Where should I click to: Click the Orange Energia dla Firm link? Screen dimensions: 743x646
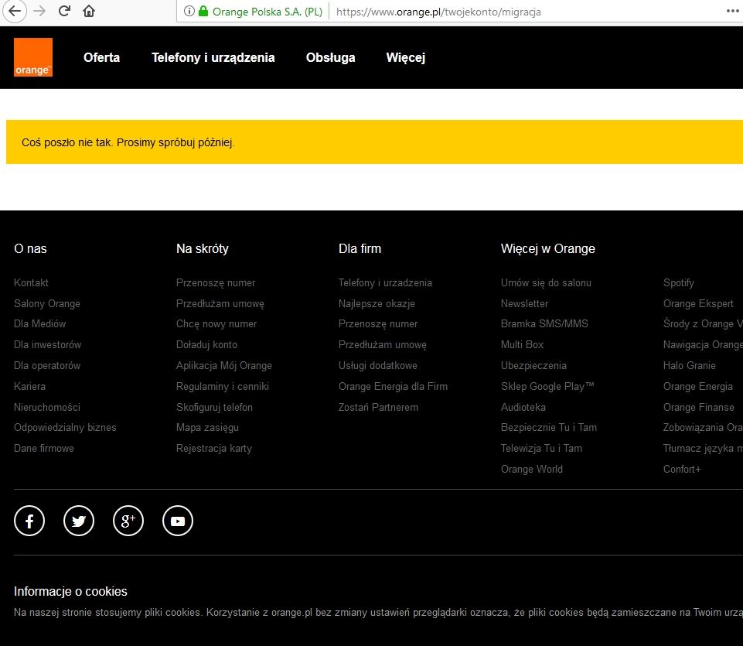tap(393, 386)
